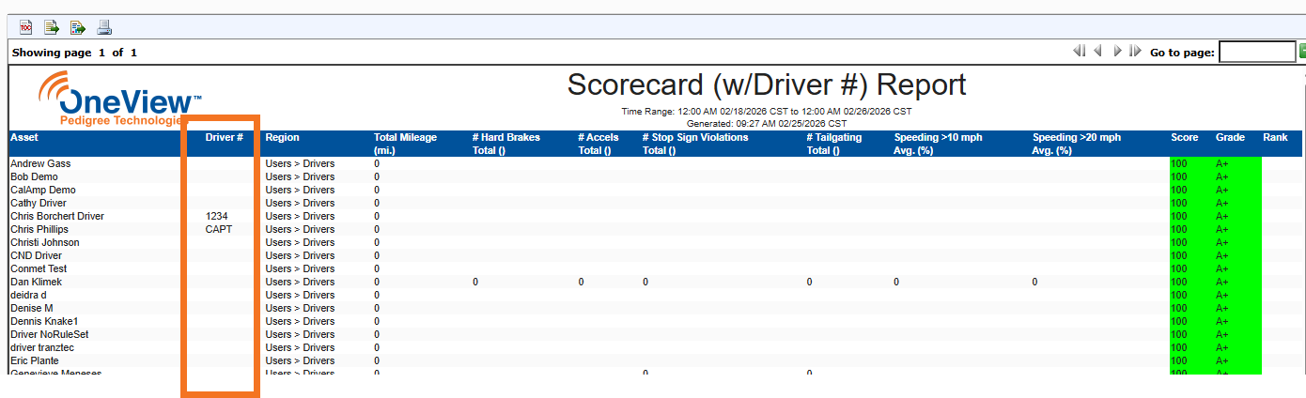Click the OneView logo

pos(120,99)
